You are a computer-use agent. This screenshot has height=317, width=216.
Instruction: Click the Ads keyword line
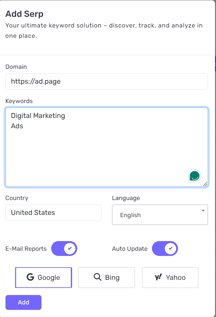[x=17, y=126]
